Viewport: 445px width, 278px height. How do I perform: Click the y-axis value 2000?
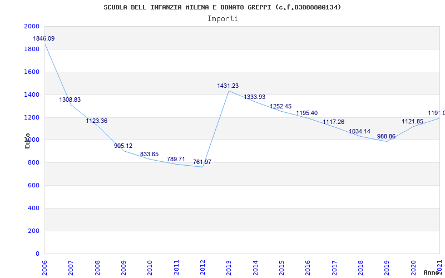tap(32, 26)
